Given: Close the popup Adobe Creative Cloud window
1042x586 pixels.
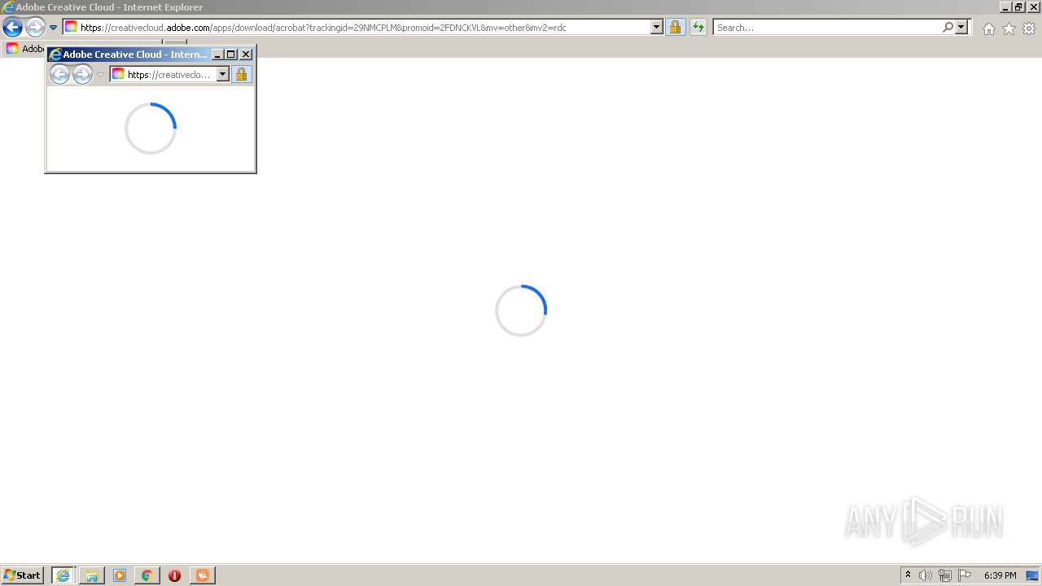Looking at the screenshot, I should coord(246,55).
